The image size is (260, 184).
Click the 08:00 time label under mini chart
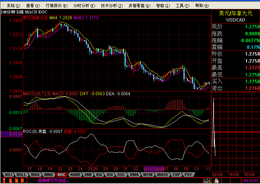coord(217,175)
